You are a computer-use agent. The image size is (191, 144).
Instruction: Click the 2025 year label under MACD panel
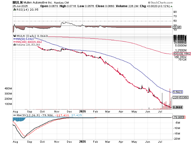coord(83,142)
